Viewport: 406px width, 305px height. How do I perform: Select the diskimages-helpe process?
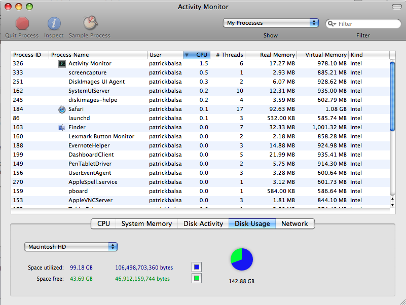(200, 100)
